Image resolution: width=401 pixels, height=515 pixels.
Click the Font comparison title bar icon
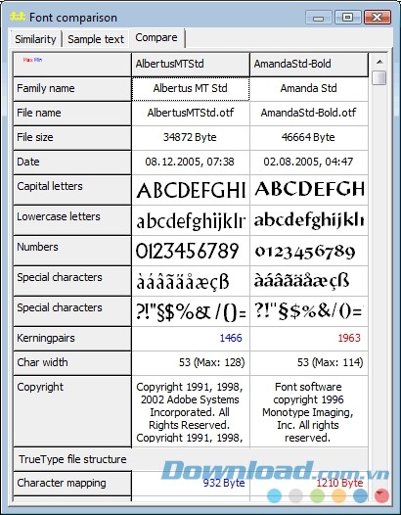pyautogui.click(x=18, y=17)
